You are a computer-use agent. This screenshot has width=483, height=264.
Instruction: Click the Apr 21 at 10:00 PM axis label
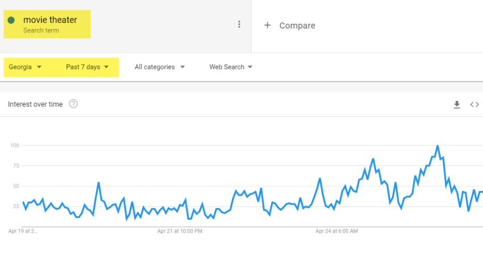point(179,231)
